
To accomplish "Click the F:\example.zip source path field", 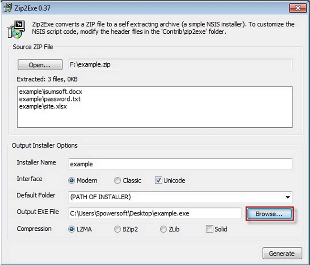I will tap(180, 64).
